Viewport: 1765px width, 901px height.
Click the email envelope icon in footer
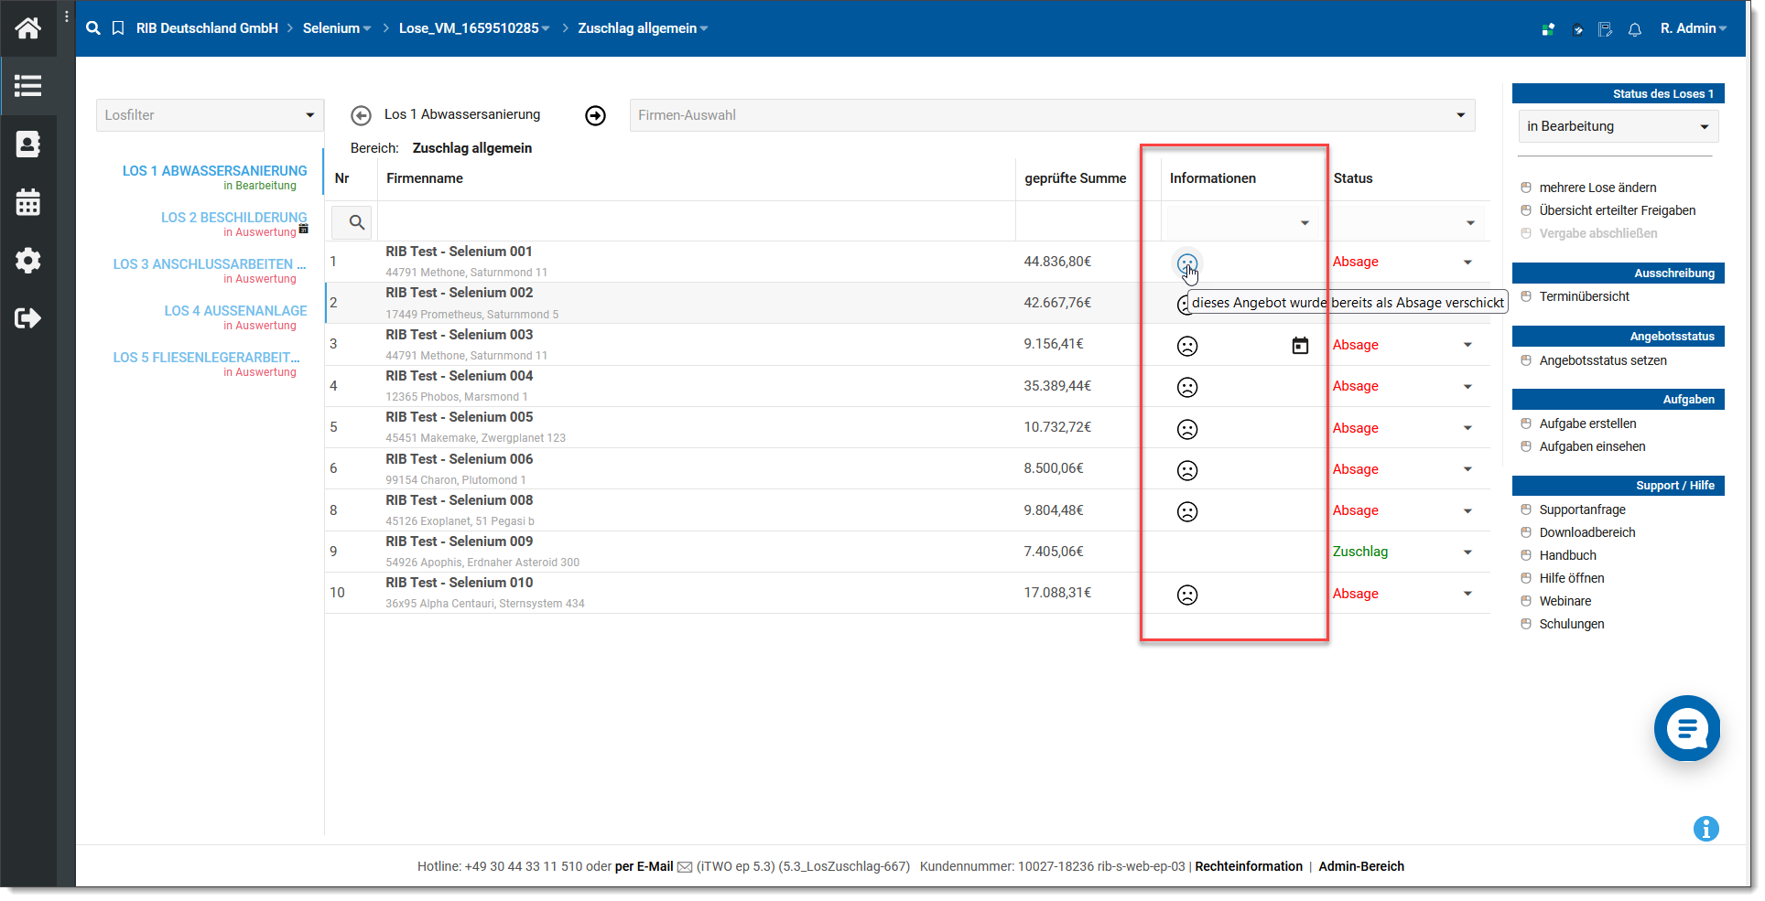[685, 867]
